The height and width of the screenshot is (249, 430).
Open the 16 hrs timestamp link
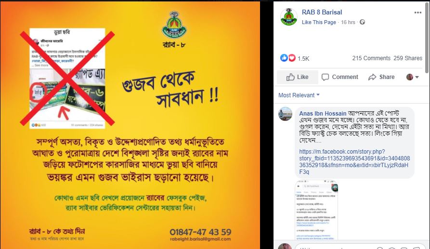pyautogui.click(x=348, y=22)
